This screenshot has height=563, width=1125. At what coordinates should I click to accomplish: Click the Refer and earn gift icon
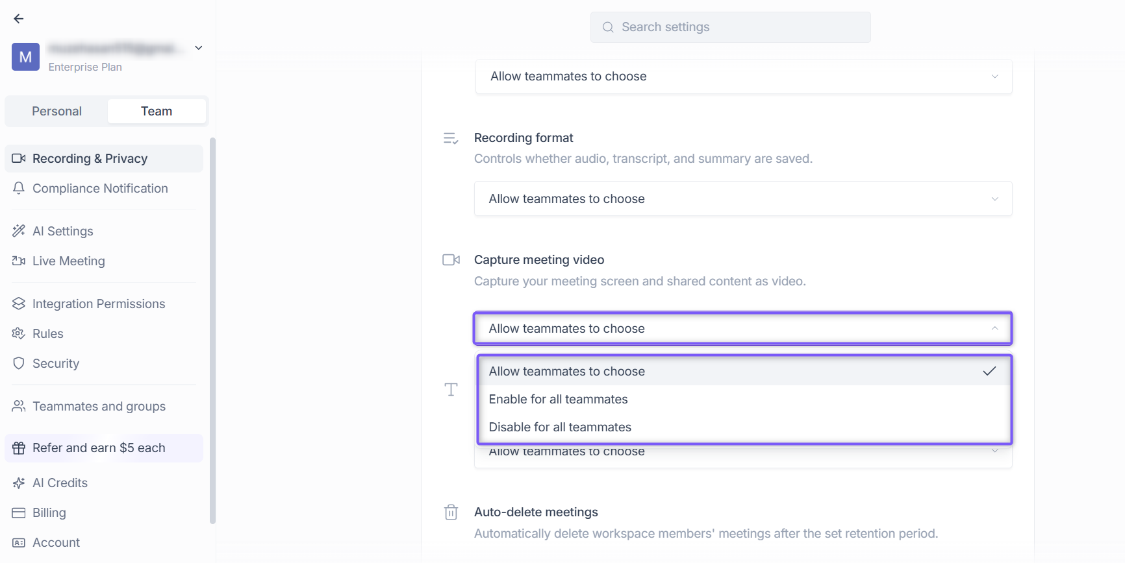[x=19, y=448]
